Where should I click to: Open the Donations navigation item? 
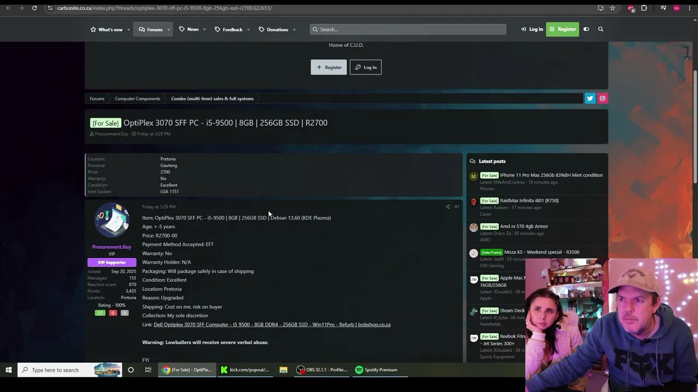pos(273,29)
